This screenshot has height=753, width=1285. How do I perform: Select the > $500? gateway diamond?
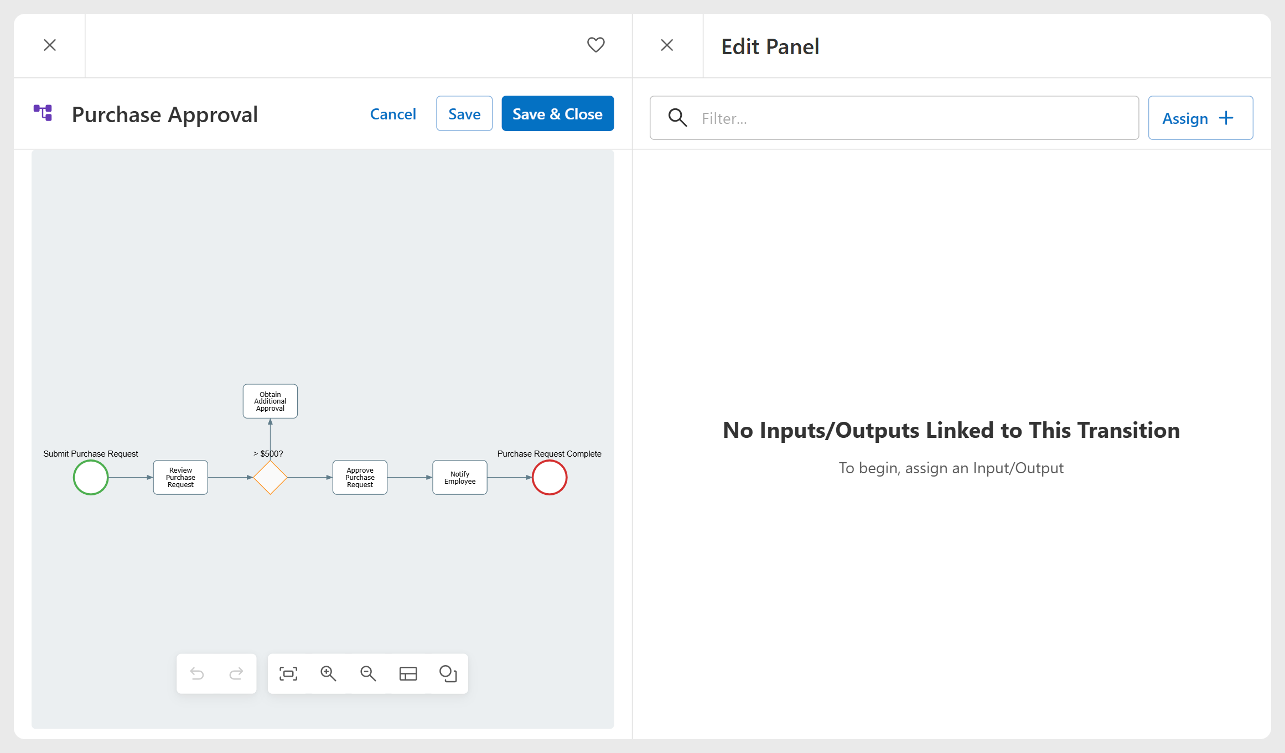pos(270,477)
